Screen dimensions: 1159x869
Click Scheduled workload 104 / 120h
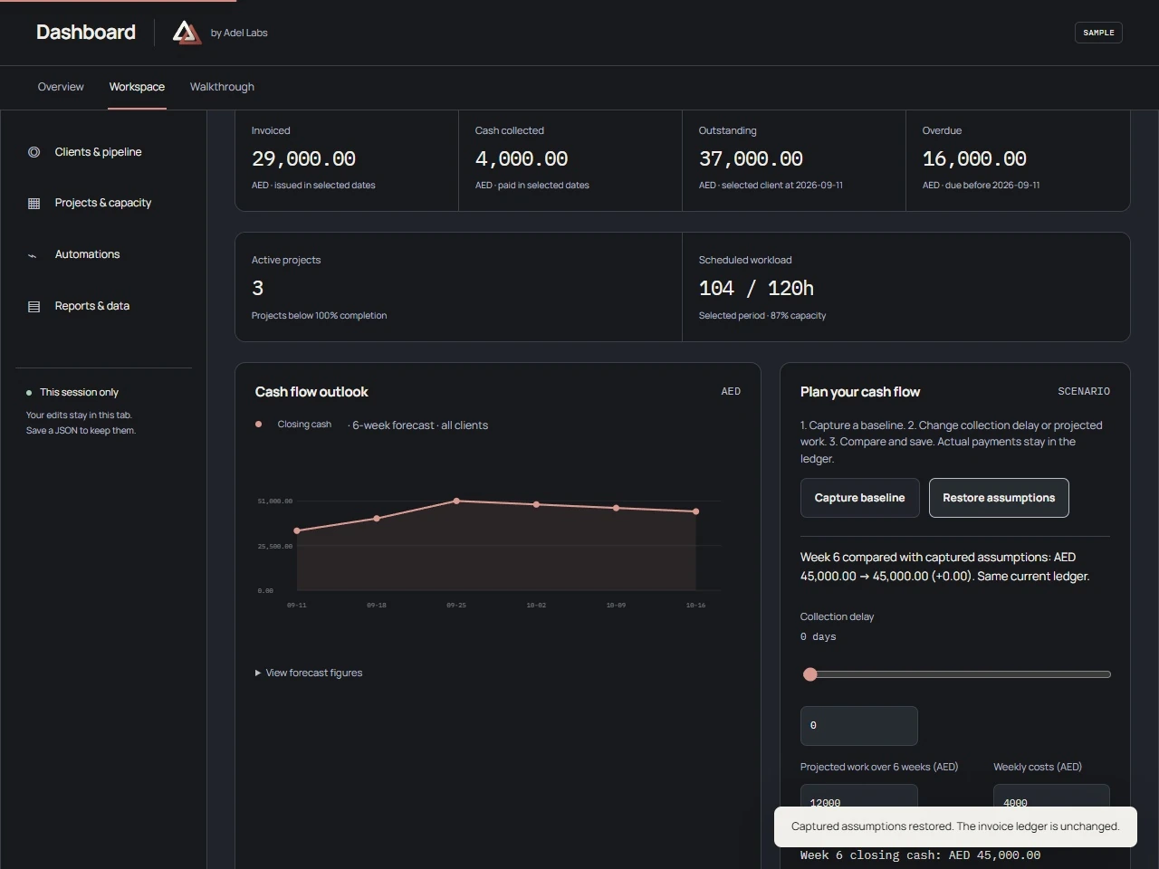point(756,289)
